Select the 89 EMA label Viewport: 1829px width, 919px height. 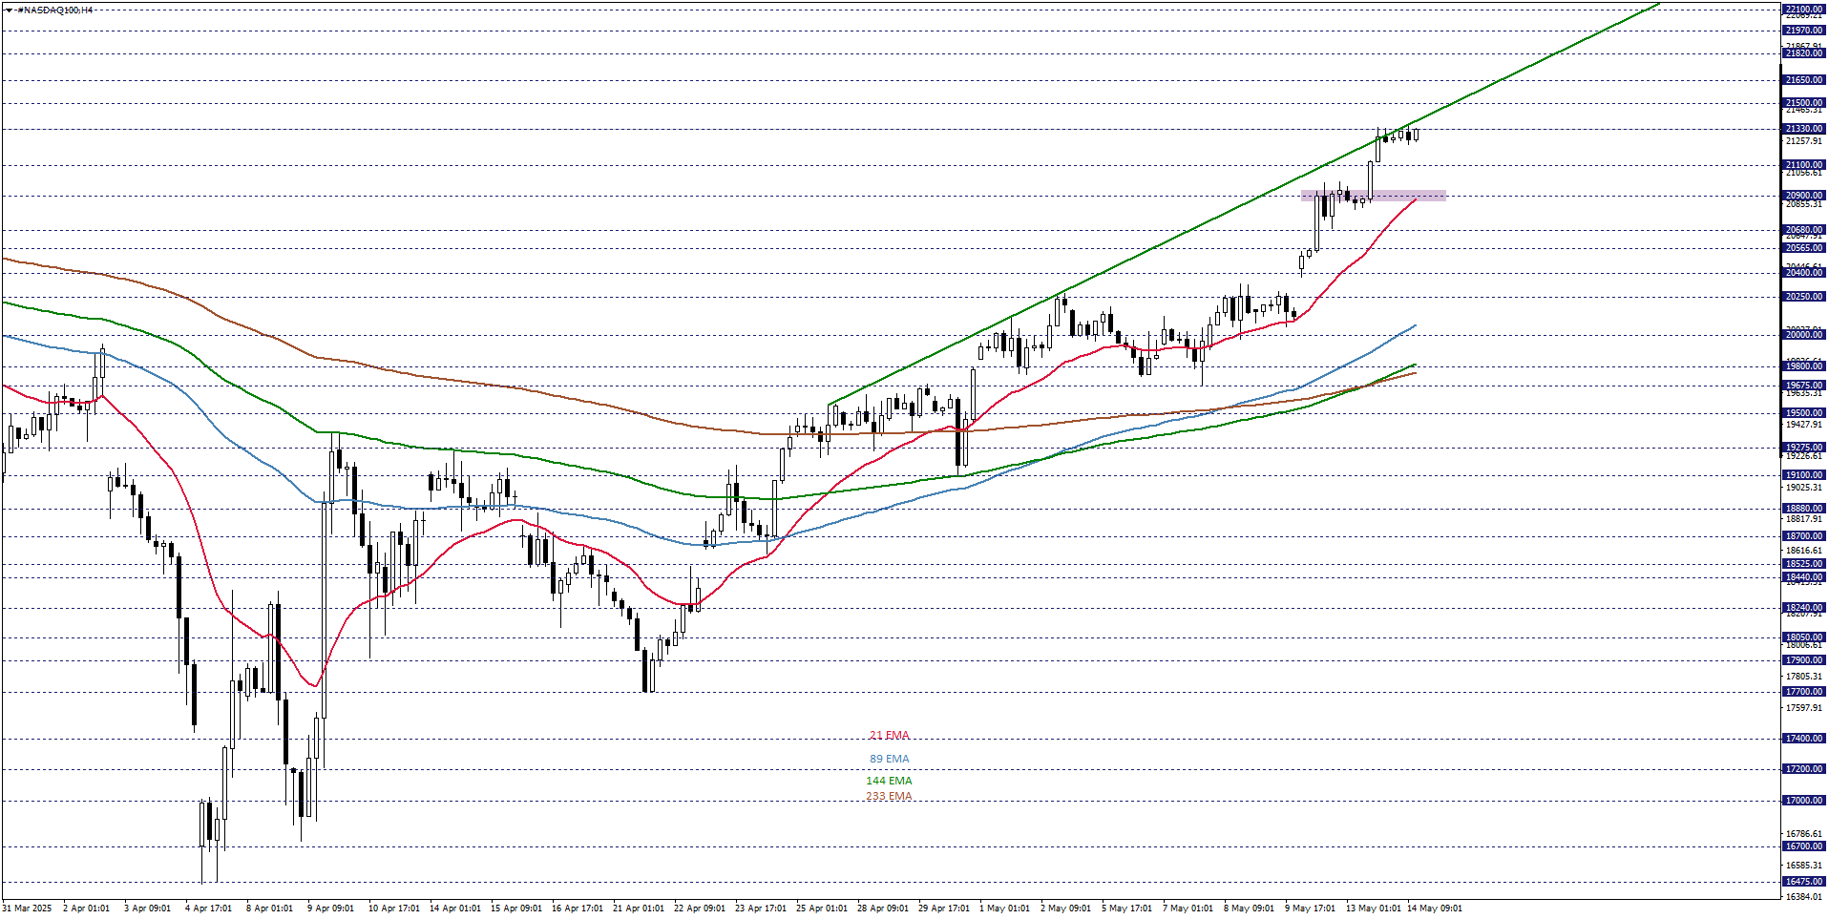pyautogui.click(x=889, y=760)
